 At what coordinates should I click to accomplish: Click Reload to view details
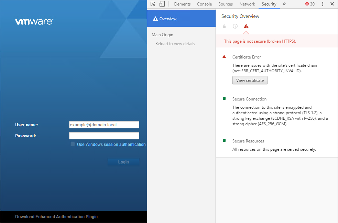(x=175, y=43)
